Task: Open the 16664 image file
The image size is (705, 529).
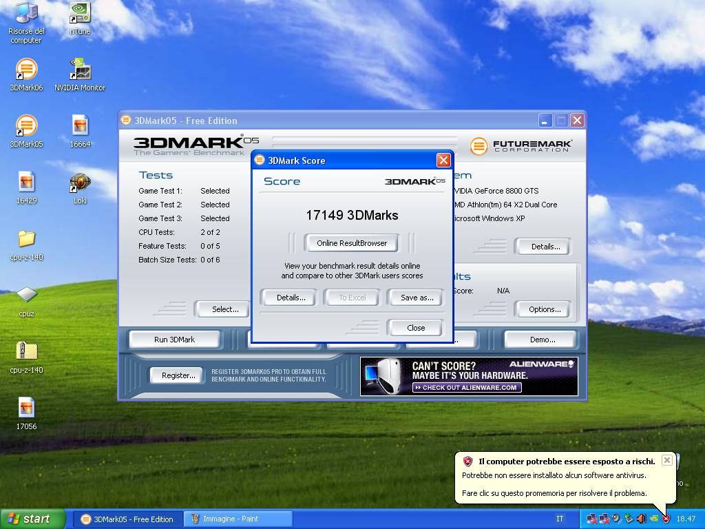Action: tap(80, 132)
